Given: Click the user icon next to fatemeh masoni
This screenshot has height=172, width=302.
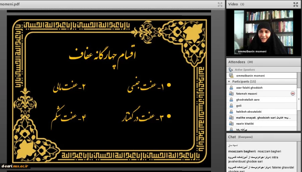Looking at the screenshot, I should tap(231, 94).
